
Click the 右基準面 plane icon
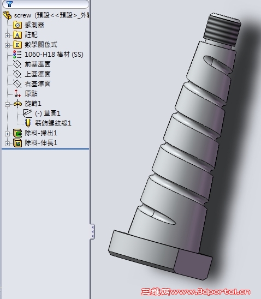click(x=17, y=83)
